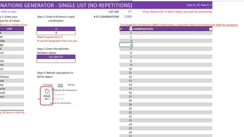Select row number 22 in the # column

pos(126,116)
